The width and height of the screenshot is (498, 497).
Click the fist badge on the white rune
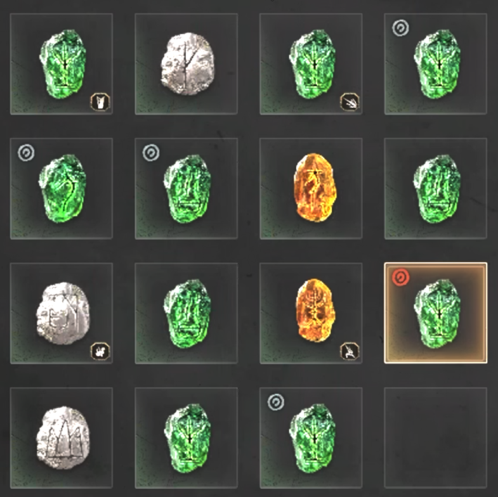click(x=100, y=351)
